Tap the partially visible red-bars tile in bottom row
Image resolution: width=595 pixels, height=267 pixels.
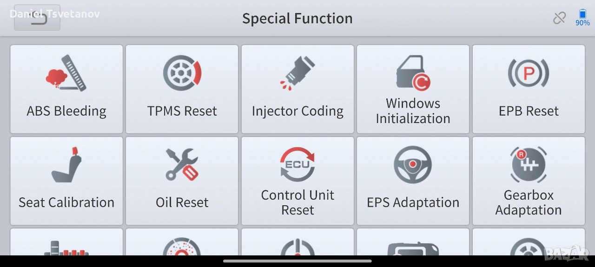click(66, 242)
